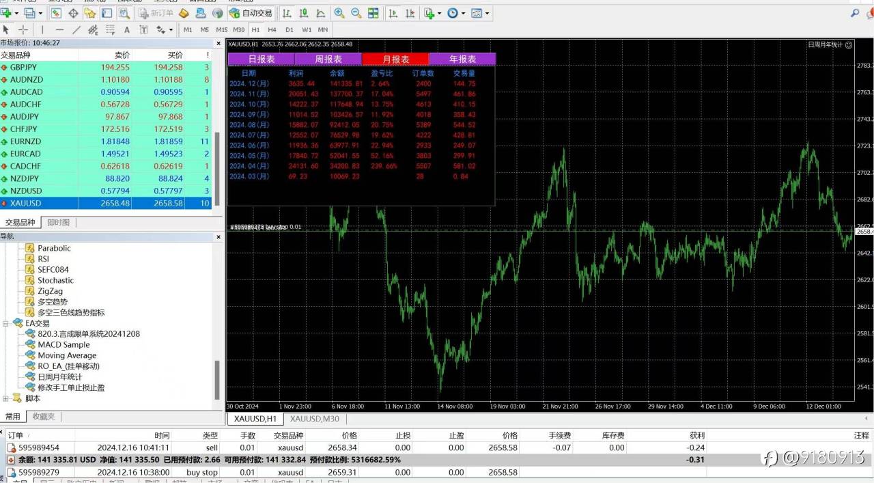Select the trendline drawing tool

click(x=76, y=29)
